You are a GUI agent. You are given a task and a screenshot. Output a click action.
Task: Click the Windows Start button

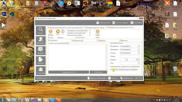click(x=2, y=100)
